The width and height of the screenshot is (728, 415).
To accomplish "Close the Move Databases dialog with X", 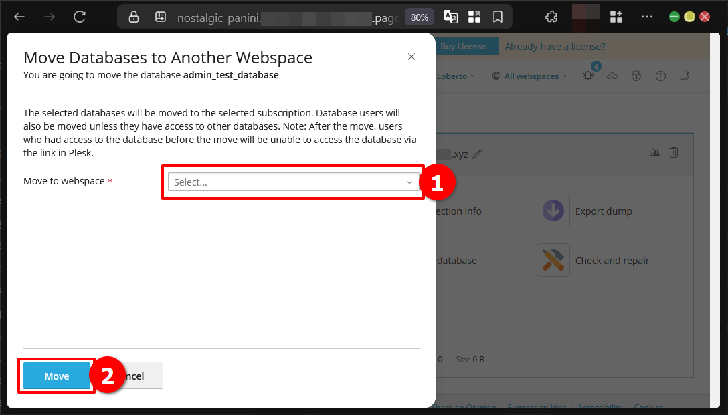I will click(x=412, y=57).
